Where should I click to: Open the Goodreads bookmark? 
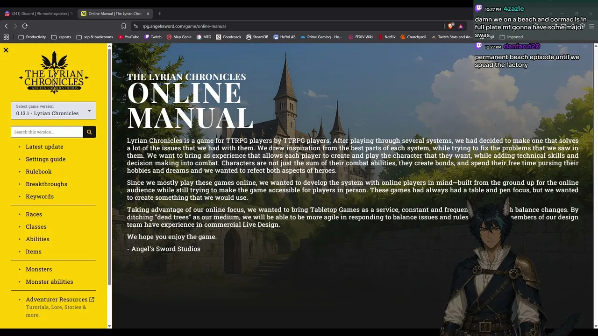point(228,37)
